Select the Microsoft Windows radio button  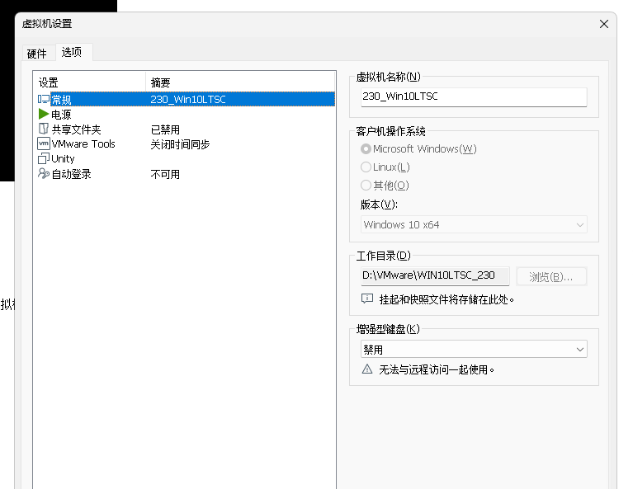tap(366, 149)
